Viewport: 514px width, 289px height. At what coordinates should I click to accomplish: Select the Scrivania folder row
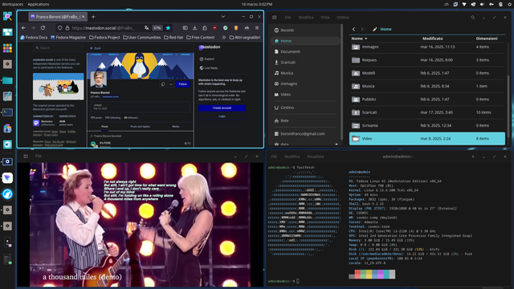[x=427, y=125]
